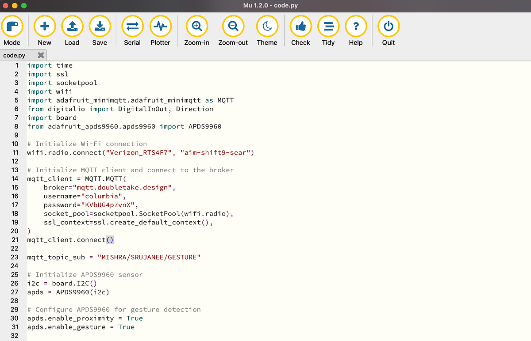This screenshot has width=531, height=341.
Task: Select the Mode tool
Action: click(12, 26)
